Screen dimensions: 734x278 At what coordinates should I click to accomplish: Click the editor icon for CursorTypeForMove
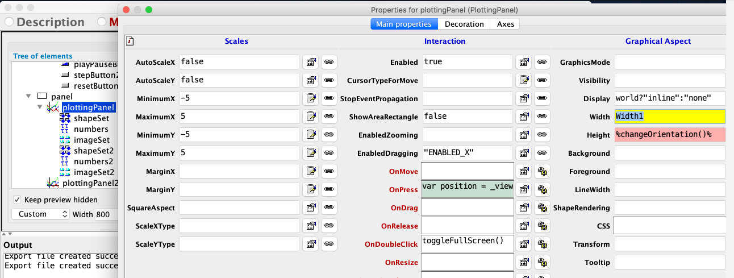click(524, 80)
